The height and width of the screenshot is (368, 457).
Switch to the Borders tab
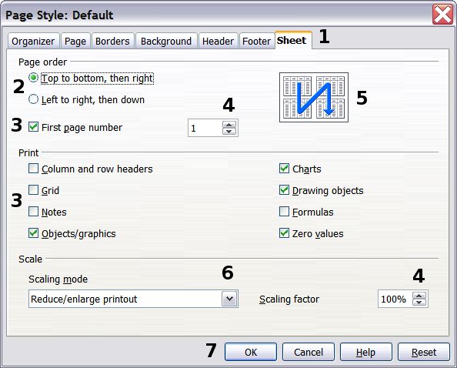click(112, 41)
